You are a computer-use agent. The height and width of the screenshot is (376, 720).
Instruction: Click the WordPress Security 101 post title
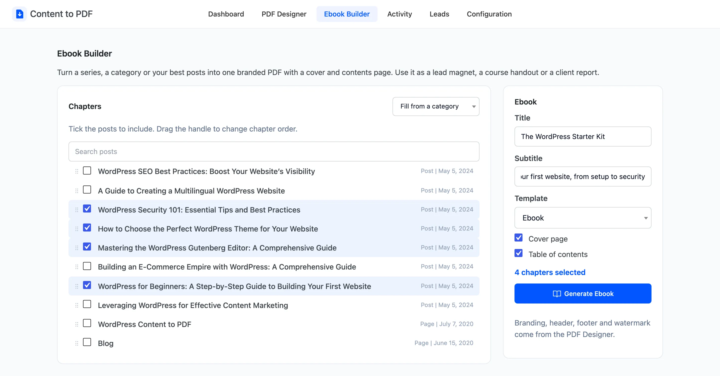click(199, 210)
